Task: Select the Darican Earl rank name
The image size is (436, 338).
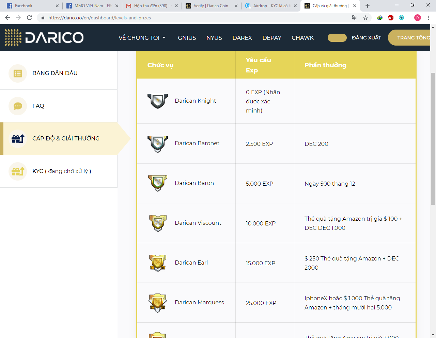Action: tap(191, 263)
